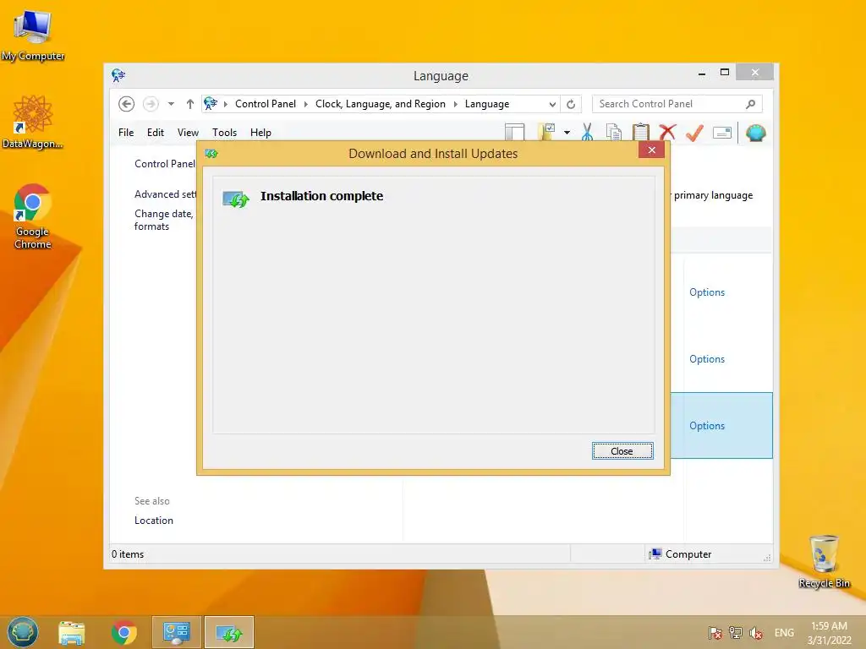Screen dimensions: 866x649
Task: Click the Language window title icon
Action: pos(118,75)
